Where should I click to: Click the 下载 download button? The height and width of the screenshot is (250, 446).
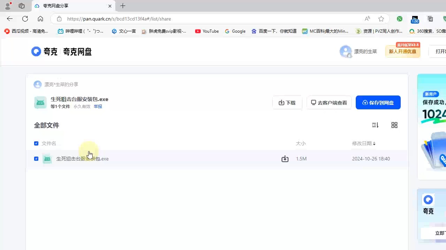pos(287,102)
